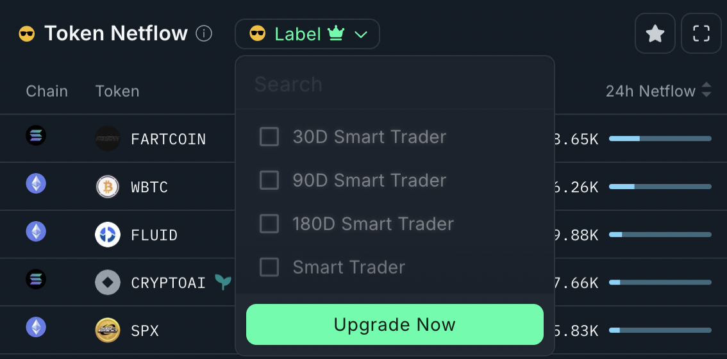The width and height of the screenshot is (727, 359).
Task: Open fullscreen expand icon
Action: click(701, 33)
